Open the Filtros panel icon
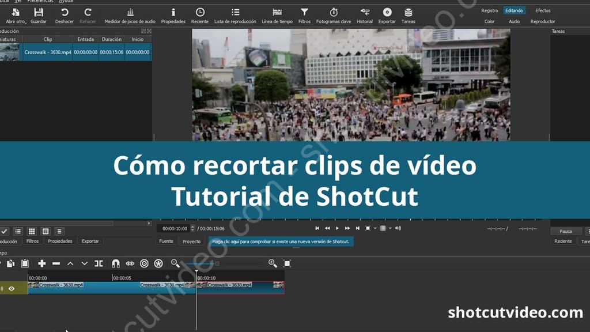The height and width of the screenshot is (332, 590). click(305, 13)
